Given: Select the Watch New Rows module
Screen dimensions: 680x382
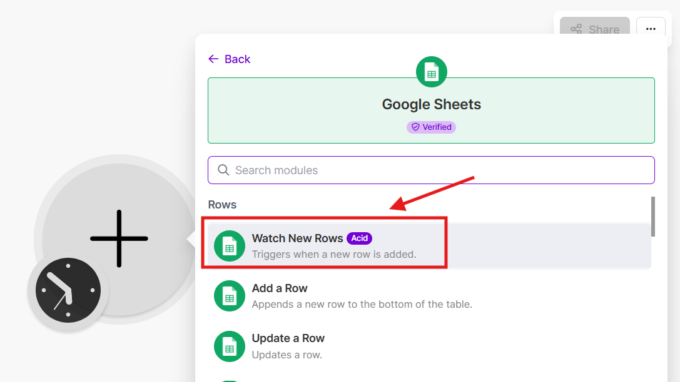Looking at the screenshot, I should click(x=429, y=246).
